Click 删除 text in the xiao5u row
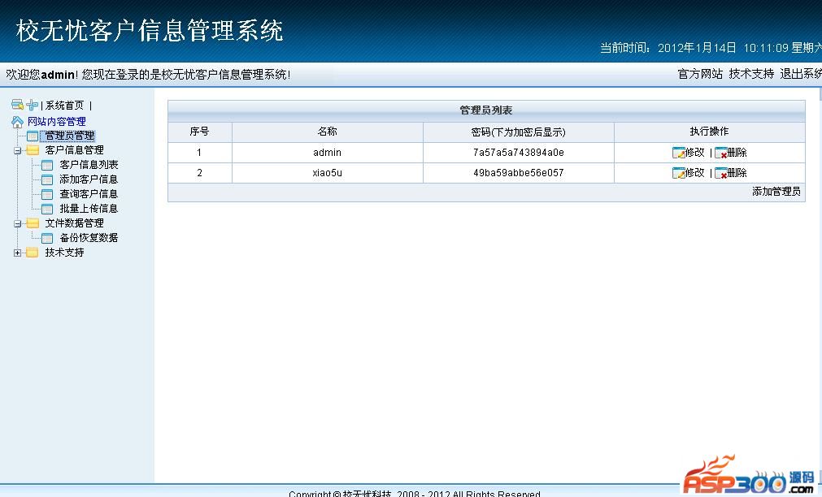Screen dimensions: 822x497 (x=737, y=173)
